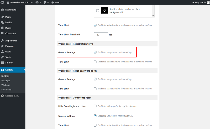Open BWS Panel submenu
The image size is (210, 129).
tap(6, 89)
